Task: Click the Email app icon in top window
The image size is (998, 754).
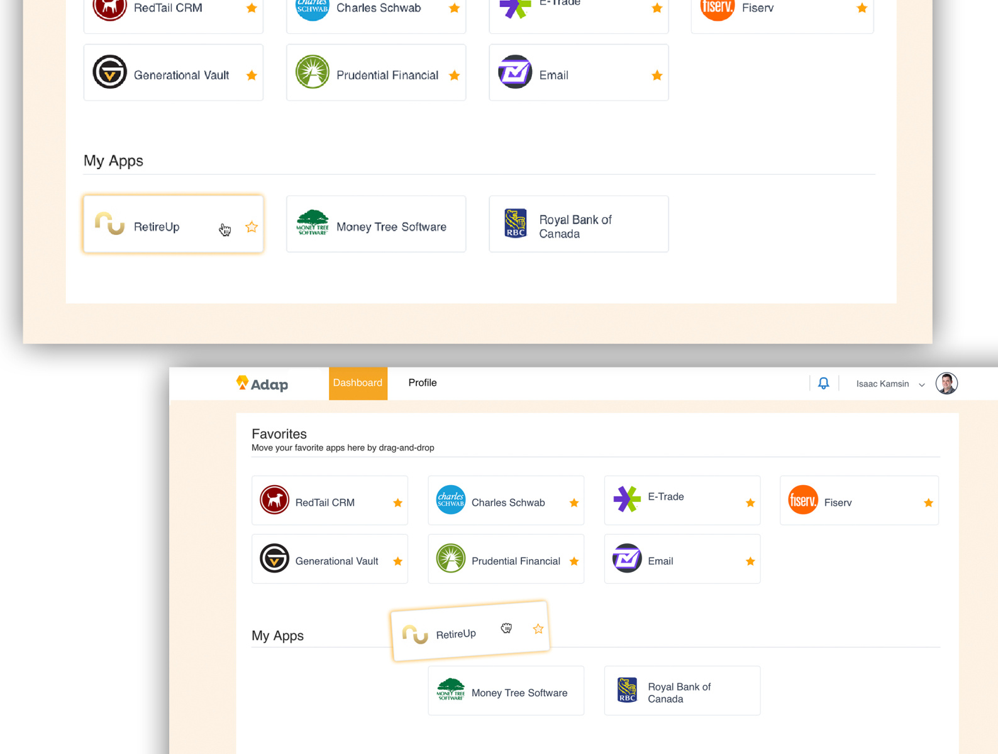Action: click(x=515, y=72)
